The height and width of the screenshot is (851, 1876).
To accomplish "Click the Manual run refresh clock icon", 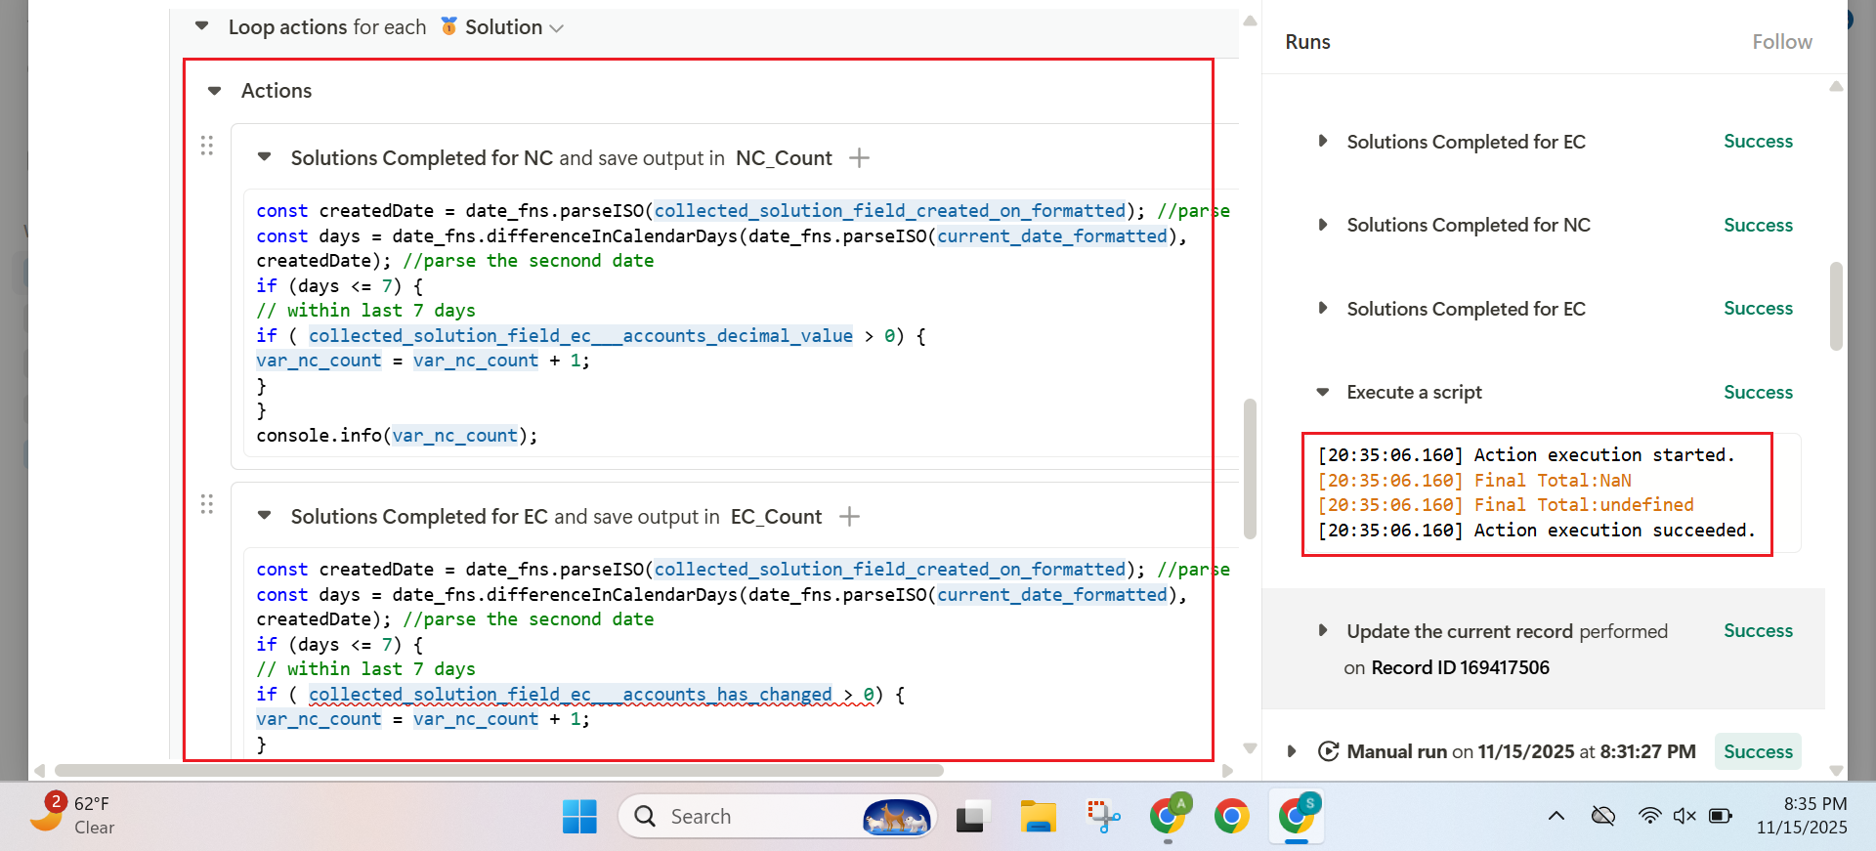I will point(1328,751).
